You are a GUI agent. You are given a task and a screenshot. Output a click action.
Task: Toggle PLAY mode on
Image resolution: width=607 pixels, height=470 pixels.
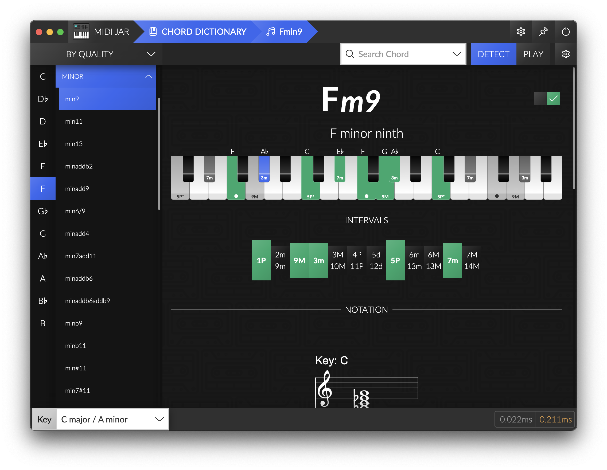533,54
